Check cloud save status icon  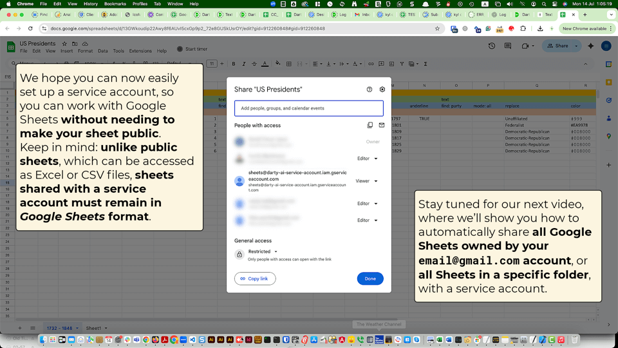click(85, 44)
